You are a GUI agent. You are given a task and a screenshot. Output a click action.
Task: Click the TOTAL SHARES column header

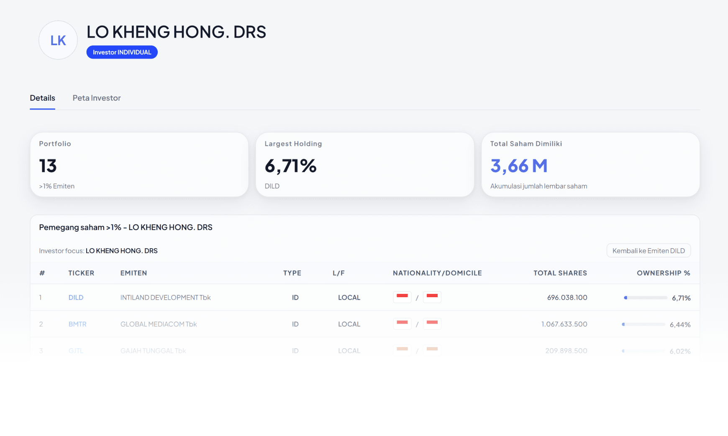coord(560,273)
